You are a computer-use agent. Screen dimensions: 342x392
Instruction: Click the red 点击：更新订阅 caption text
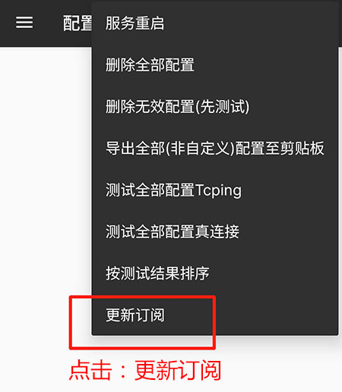[145, 371]
